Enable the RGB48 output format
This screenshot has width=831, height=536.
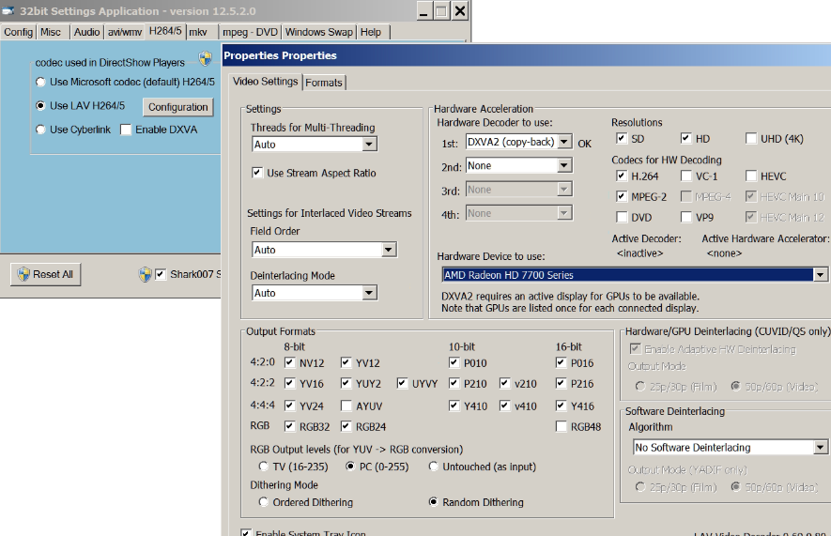point(562,427)
